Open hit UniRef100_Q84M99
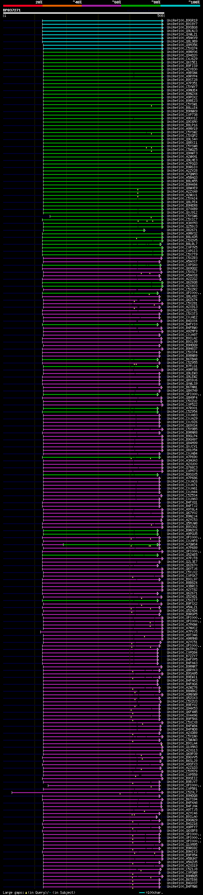This screenshot has width=203, height=895. coord(182,443)
